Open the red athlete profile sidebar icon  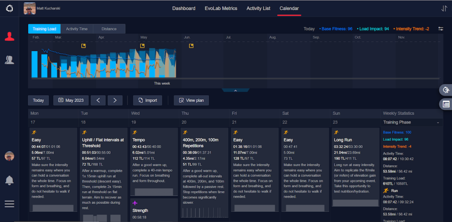[10, 36]
